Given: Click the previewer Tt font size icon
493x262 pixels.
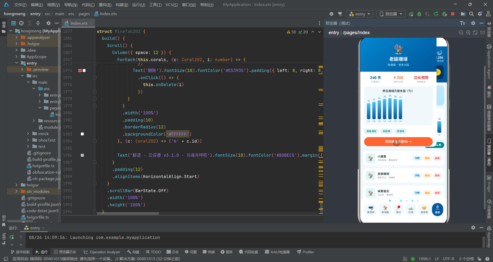Looking at the screenshot, I should [462, 23].
